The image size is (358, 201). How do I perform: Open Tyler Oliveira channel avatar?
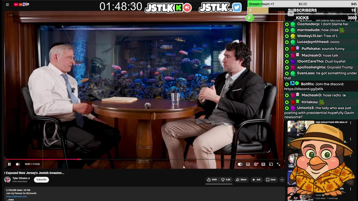point(8,180)
